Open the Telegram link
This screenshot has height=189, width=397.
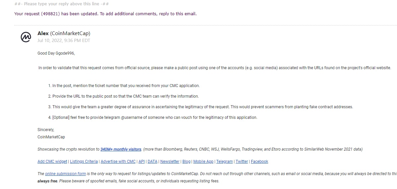tap(224, 162)
